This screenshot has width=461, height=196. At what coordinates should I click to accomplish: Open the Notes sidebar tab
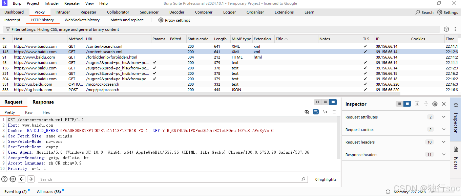point(456,159)
